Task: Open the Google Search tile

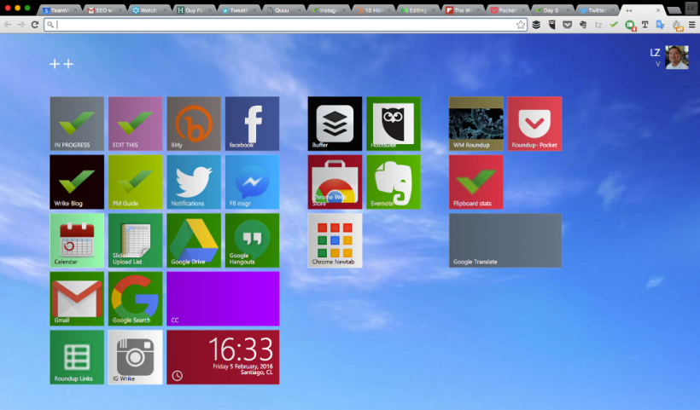Action: tap(135, 298)
